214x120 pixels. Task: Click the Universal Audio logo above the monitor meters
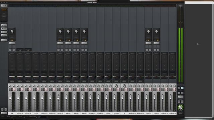tap(181, 6)
